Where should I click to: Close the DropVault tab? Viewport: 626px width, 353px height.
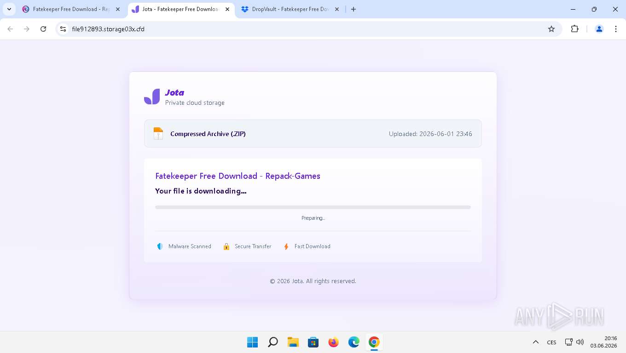coord(337,9)
